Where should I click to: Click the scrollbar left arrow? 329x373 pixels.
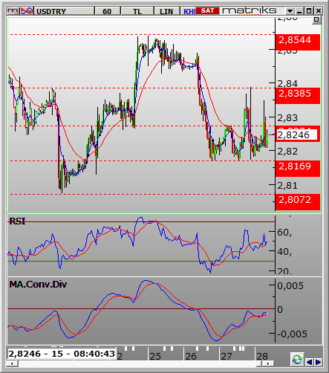[12, 363]
